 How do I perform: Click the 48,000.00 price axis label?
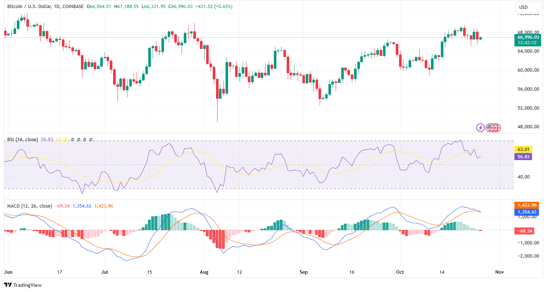click(x=528, y=127)
